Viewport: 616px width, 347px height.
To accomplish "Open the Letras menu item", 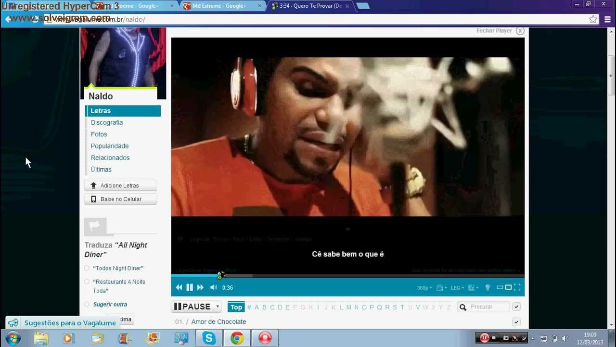I will coord(123,111).
